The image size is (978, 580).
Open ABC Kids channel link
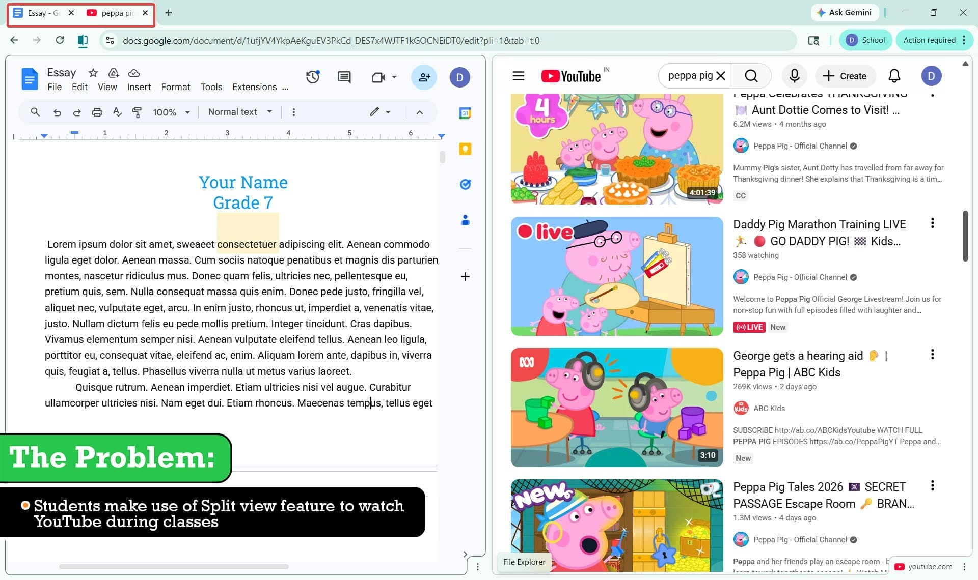click(769, 408)
